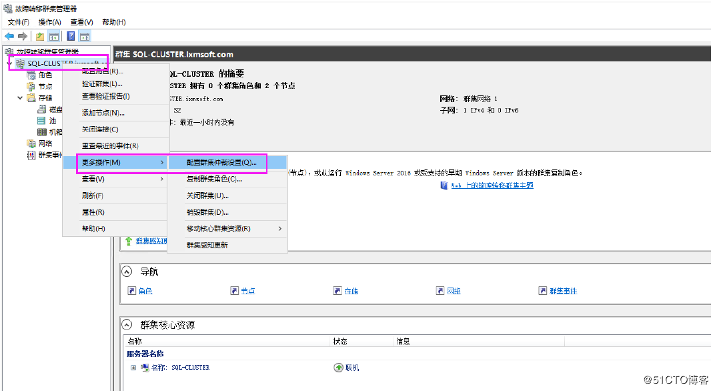Viewport: 715px width, 391px height.
Task: Click the show/hide console tree toolbar icon
Action: [53, 36]
